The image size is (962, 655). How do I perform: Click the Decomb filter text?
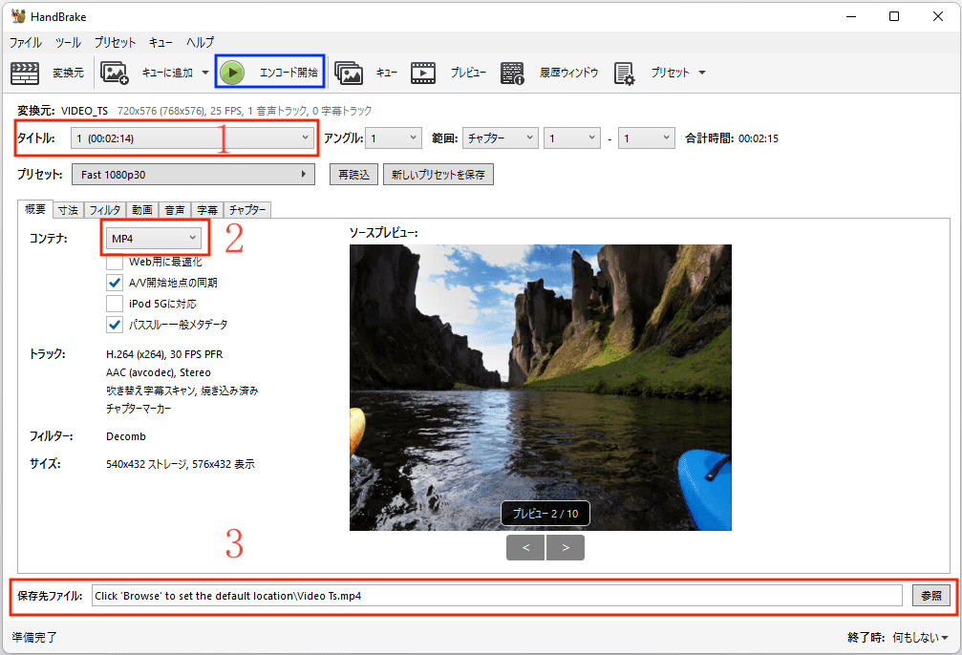point(126,436)
